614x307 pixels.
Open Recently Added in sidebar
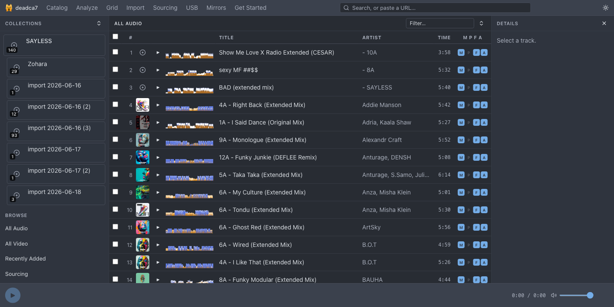[26, 259]
